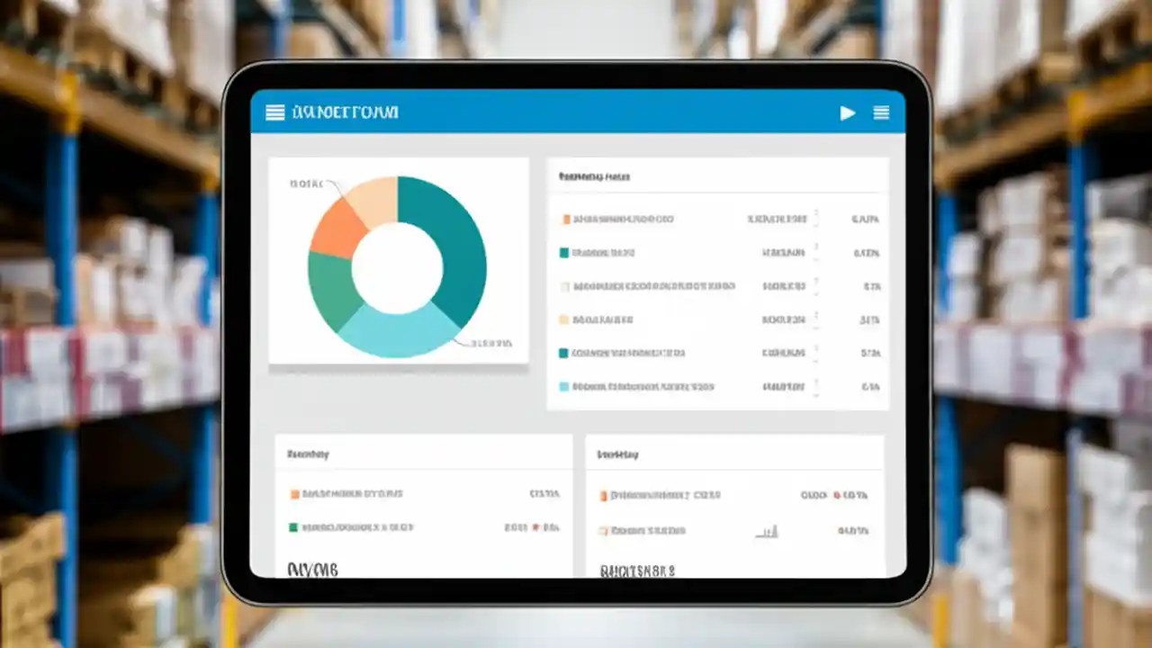Viewport: 1152px width, 648px height.
Task: Select the yellow square icon in the fourth row
Action: (566, 319)
